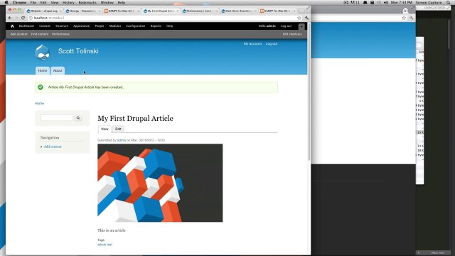Click the Drupal home icon in the admin toolbar
455x256 pixels.
(x=12, y=26)
